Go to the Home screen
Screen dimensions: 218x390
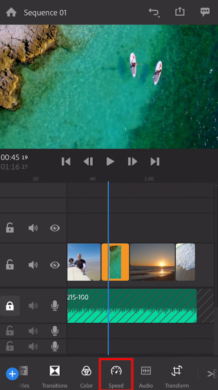[x=11, y=12]
